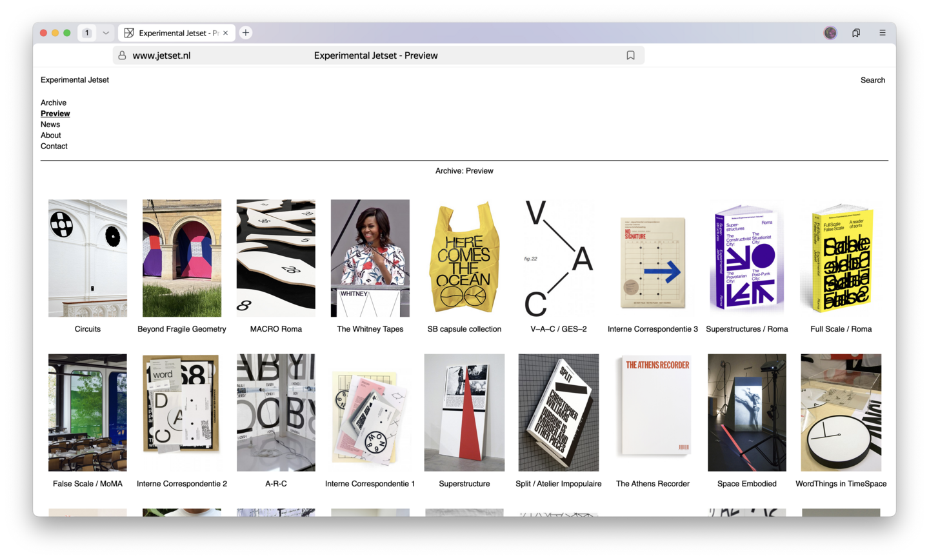
Task: Select the Experimental Jetset browser tab
Action: pyautogui.click(x=176, y=33)
